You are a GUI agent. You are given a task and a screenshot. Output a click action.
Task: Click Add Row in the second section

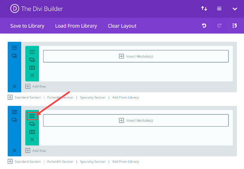pyautogui.click(x=36, y=151)
